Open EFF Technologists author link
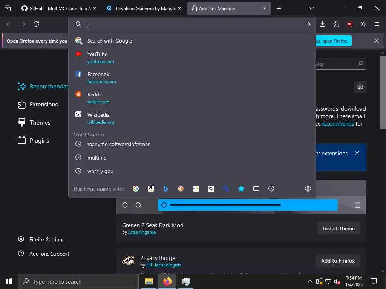Screen dimensions: 386x289 (x=164, y=265)
